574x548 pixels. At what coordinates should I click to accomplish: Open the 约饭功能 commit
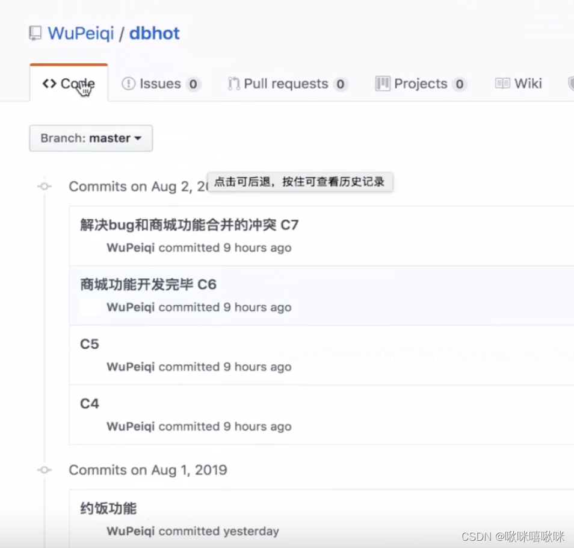108,508
